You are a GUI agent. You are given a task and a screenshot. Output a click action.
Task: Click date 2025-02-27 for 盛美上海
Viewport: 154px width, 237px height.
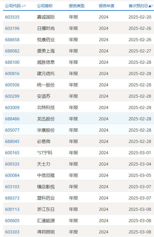(x=140, y=51)
